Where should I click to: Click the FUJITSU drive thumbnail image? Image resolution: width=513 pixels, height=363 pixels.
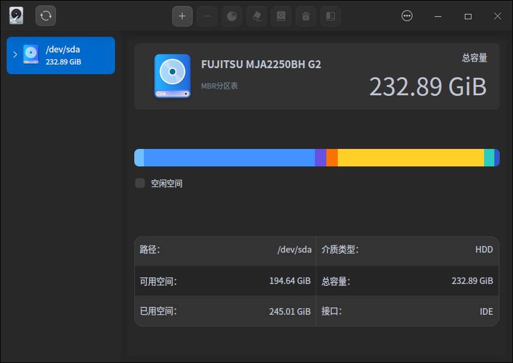click(x=172, y=76)
